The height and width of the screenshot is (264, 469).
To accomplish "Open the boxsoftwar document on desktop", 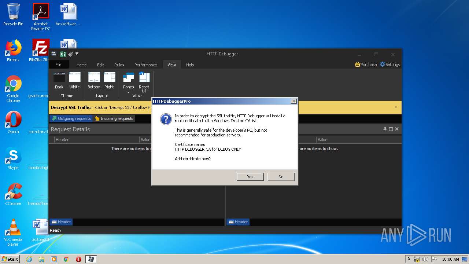I will (68, 15).
